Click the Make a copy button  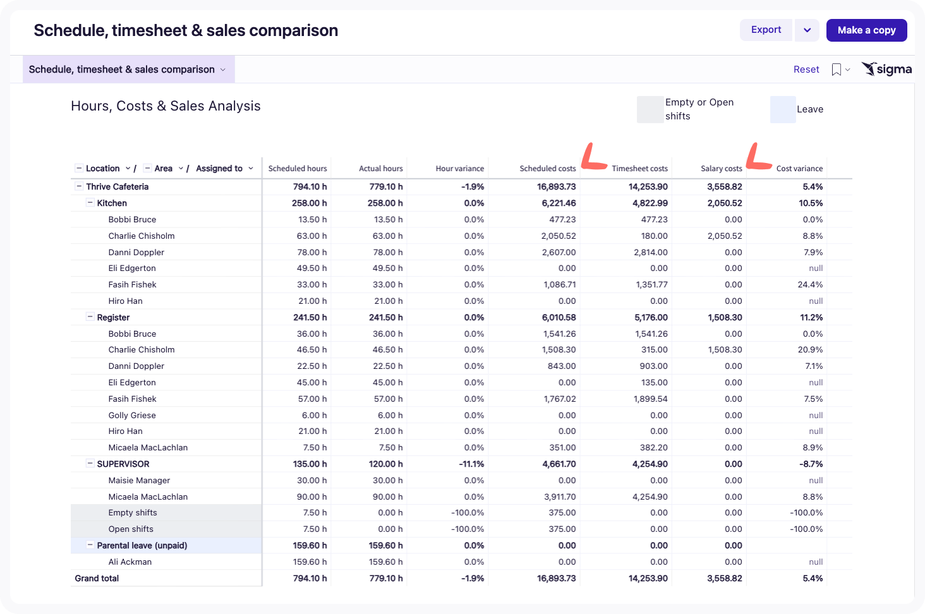point(866,30)
